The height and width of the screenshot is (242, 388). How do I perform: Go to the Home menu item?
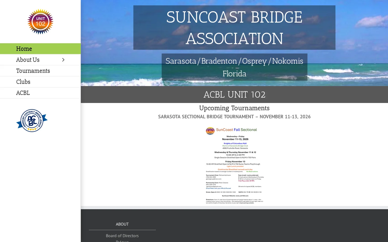pos(40,49)
